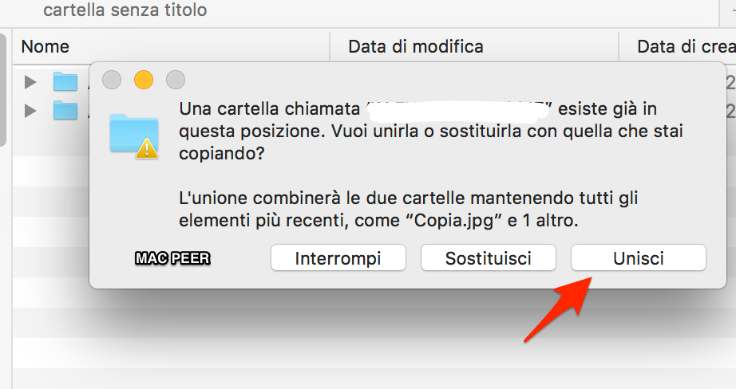The width and height of the screenshot is (736, 389).
Task: Click the Unisci button
Action: coord(639,257)
